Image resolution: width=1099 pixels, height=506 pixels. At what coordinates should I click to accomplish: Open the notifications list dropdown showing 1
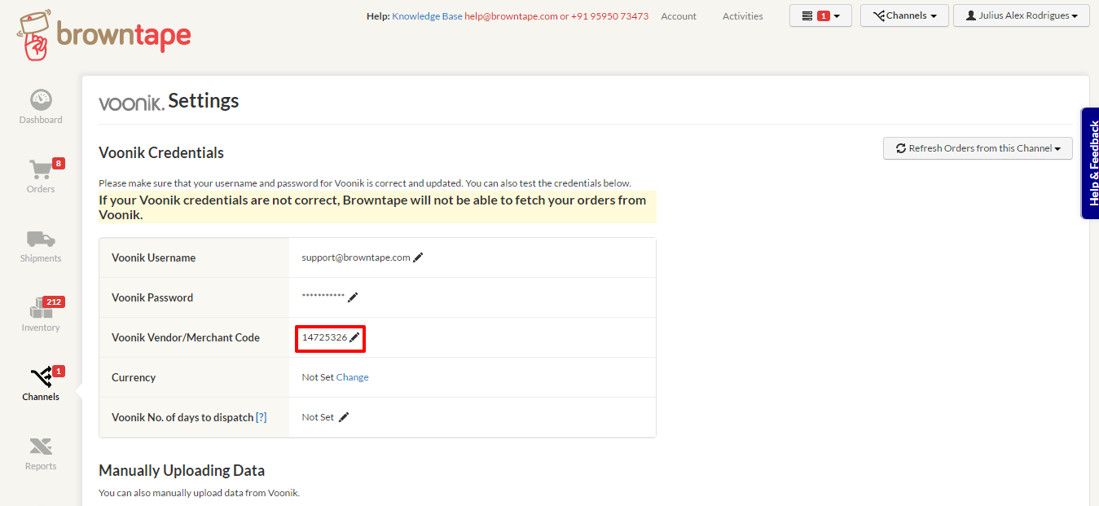click(x=820, y=15)
